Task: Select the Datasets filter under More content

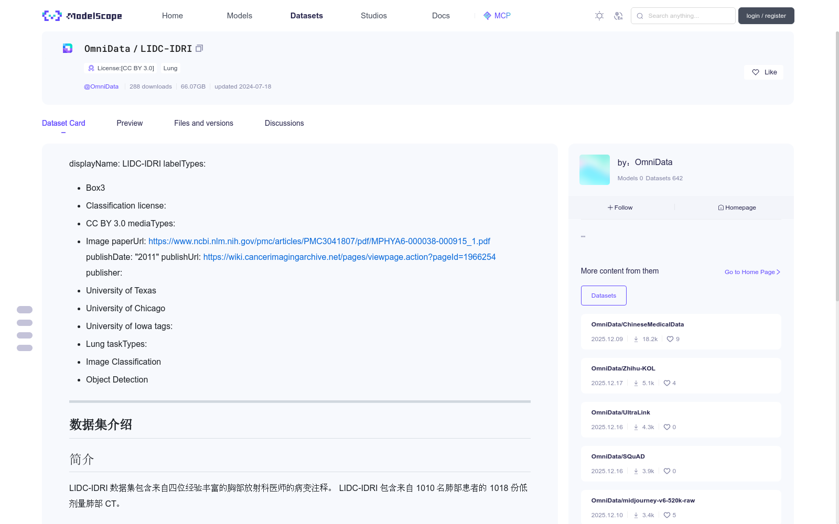Action: click(x=604, y=296)
